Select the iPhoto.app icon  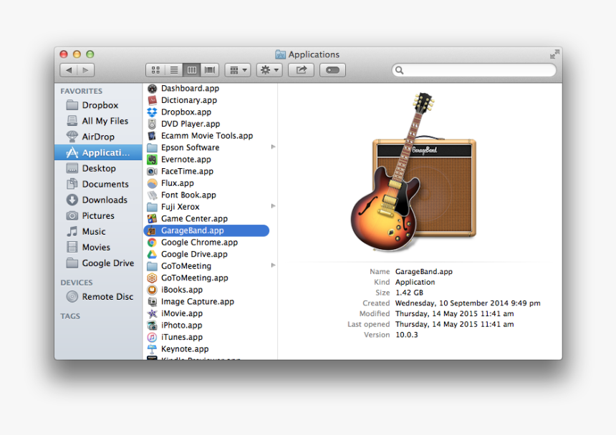[x=152, y=325]
